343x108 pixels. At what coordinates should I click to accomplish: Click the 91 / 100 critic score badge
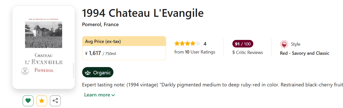coord(243,44)
